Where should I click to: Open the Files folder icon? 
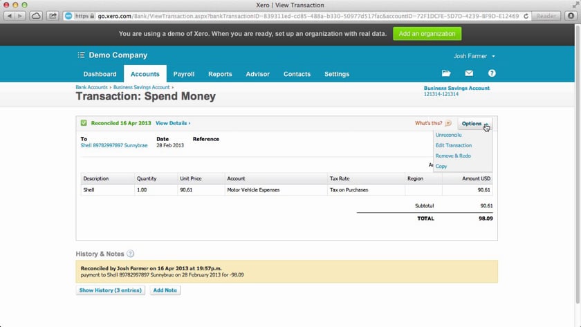tap(446, 73)
